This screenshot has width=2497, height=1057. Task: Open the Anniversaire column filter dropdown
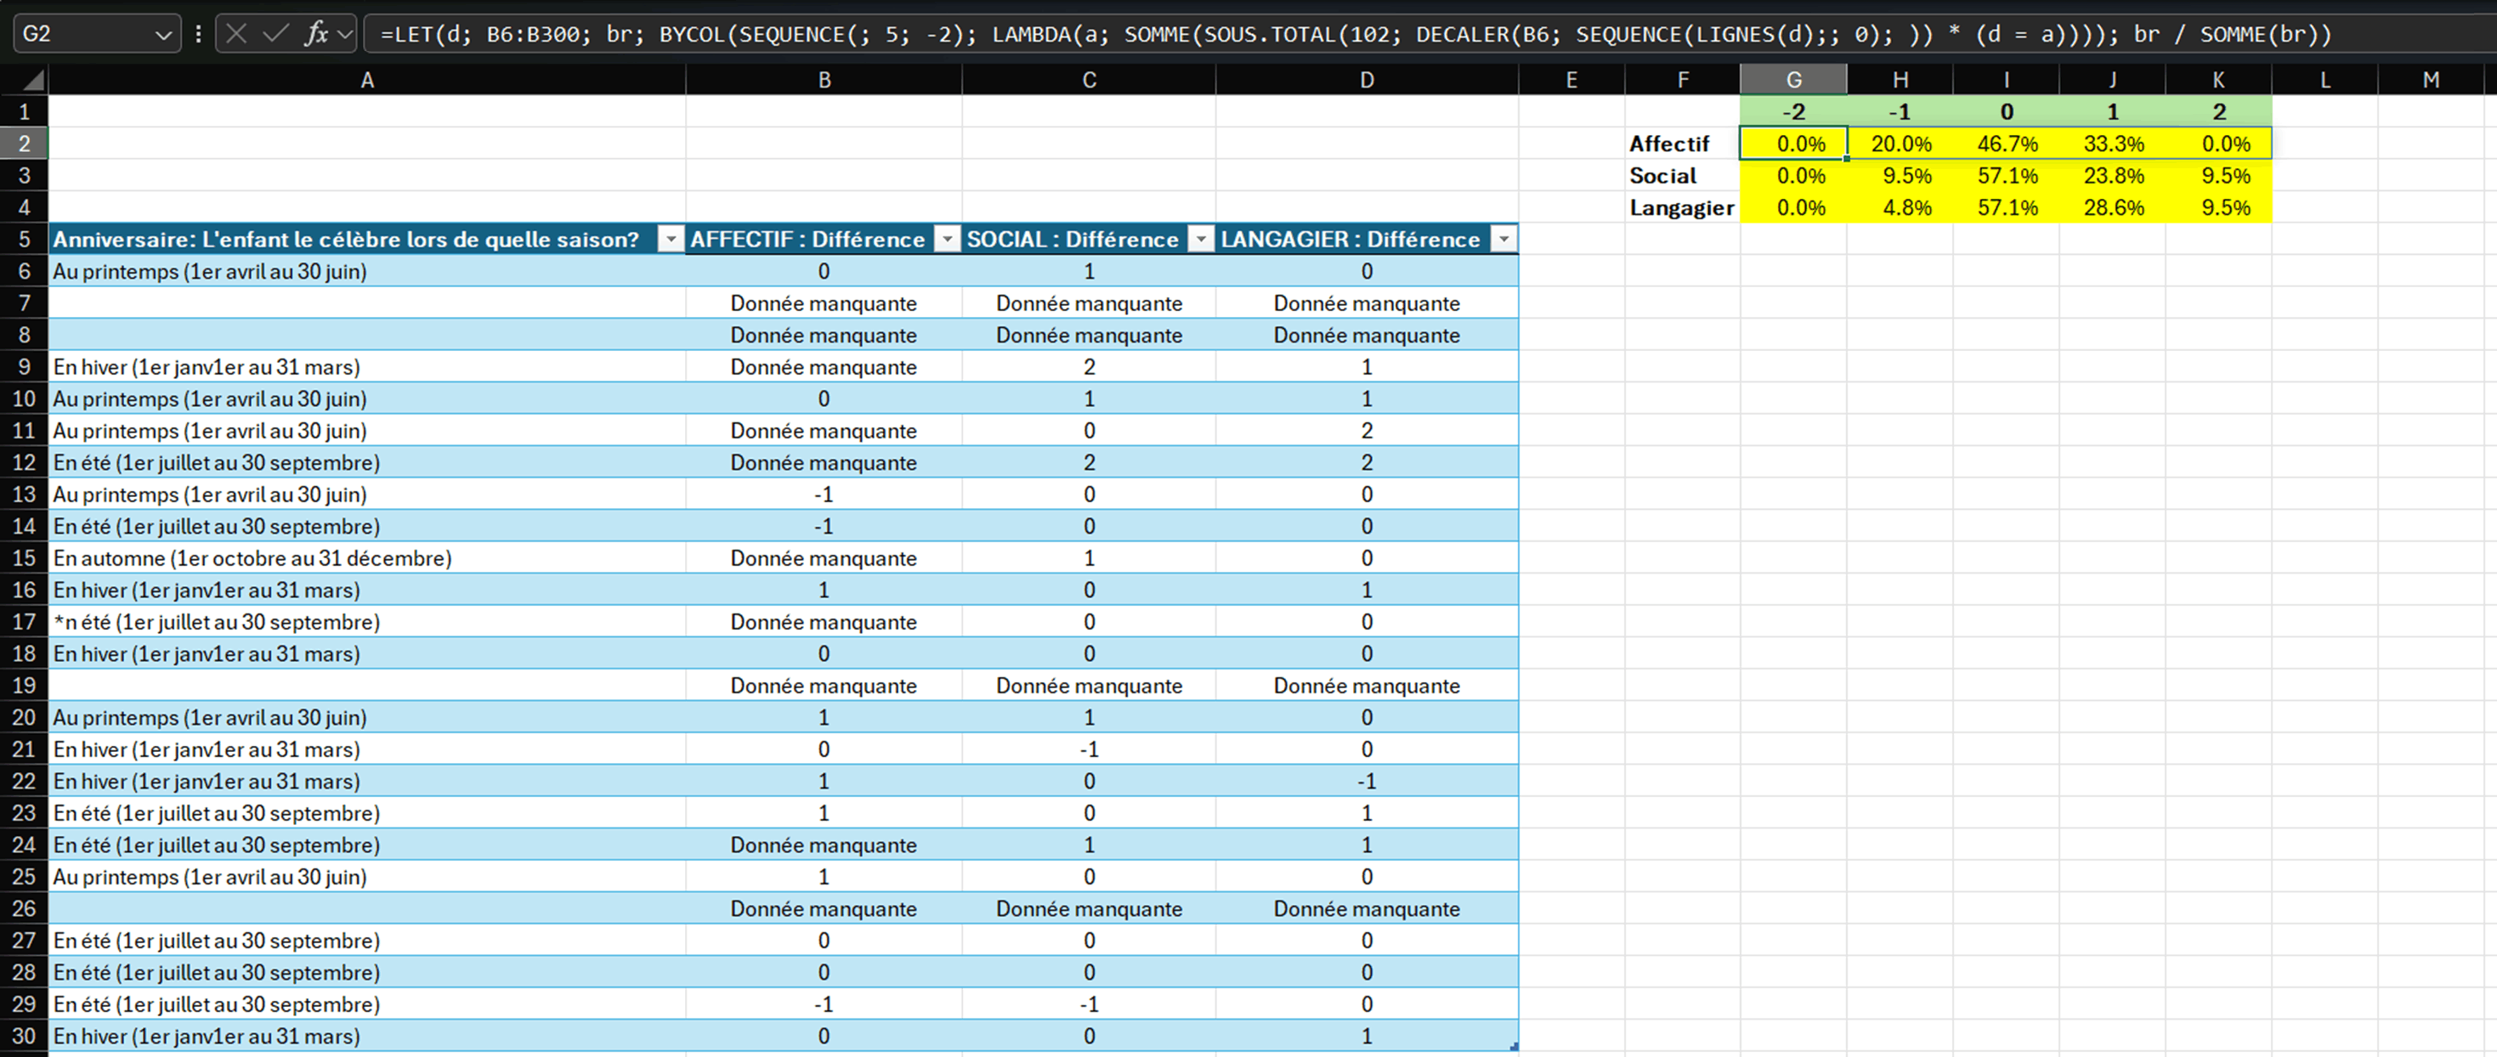point(670,240)
